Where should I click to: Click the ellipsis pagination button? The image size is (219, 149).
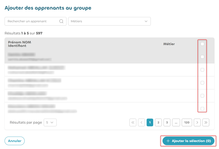176,122
